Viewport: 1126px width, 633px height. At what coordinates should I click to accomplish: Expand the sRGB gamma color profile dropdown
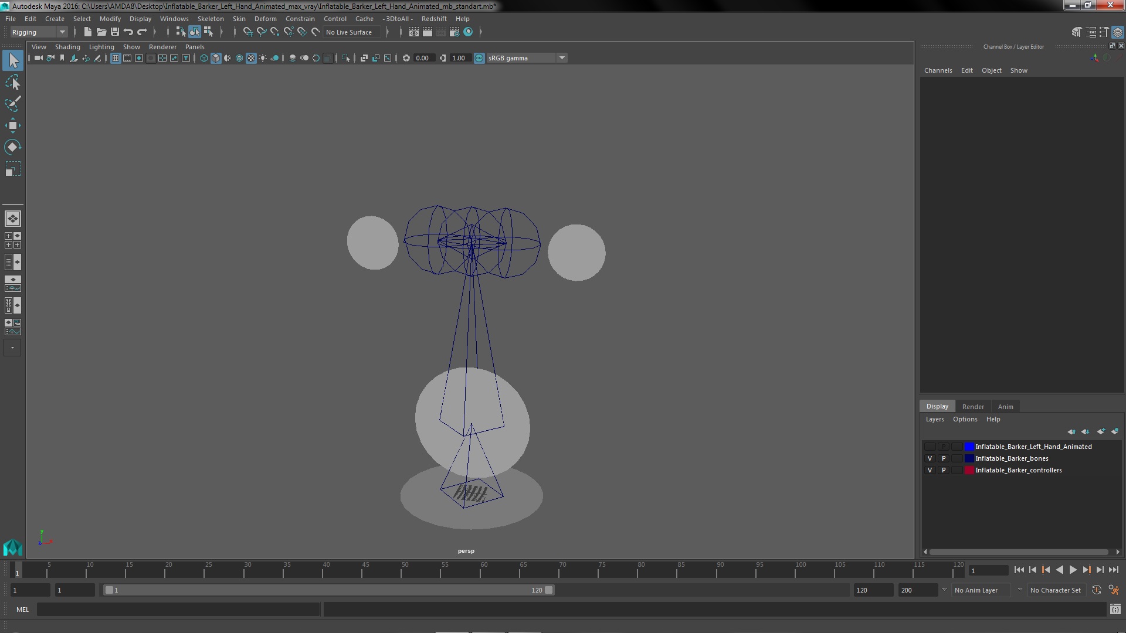(562, 57)
